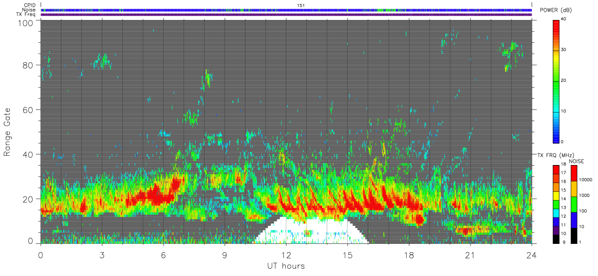Click POWER colorbar tick label 10
598x276 pixels.
coord(563,111)
